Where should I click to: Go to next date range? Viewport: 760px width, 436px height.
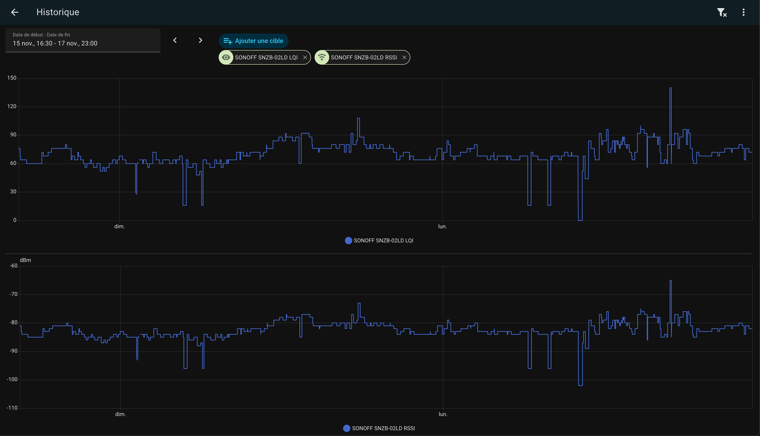200,40
